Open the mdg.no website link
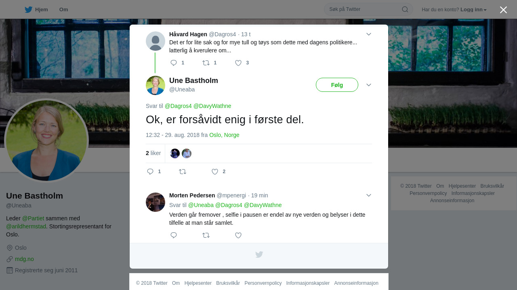Viewport: 517px width, 290px height. coord(24,259)
